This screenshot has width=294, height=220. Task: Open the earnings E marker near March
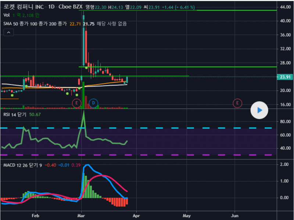76,103
